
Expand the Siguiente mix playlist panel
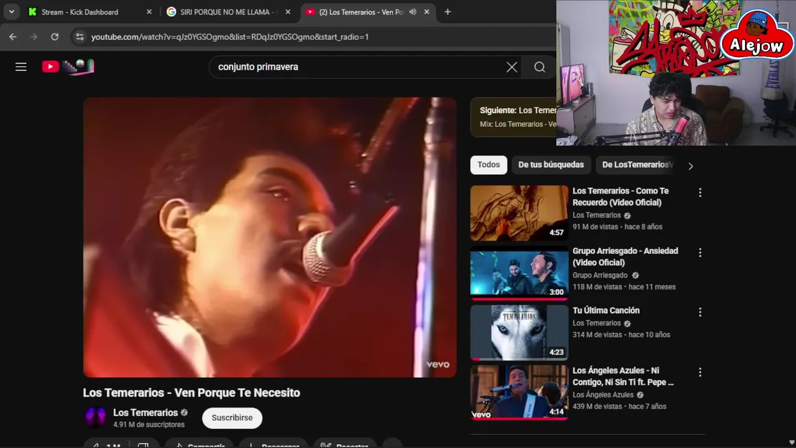(x=514, y=117)
